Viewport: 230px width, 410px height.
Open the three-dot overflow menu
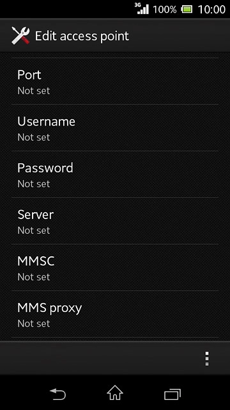[207, 358]
